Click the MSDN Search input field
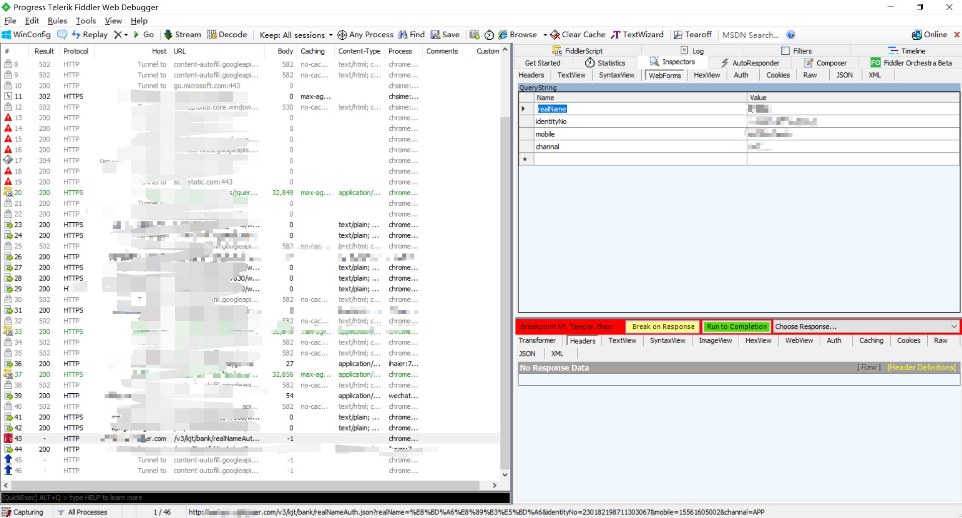 click(x=750, y=35)
